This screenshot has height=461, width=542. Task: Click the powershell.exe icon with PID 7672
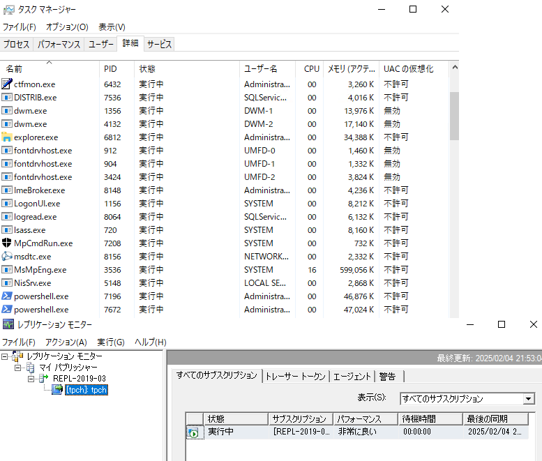pos(6,309)
